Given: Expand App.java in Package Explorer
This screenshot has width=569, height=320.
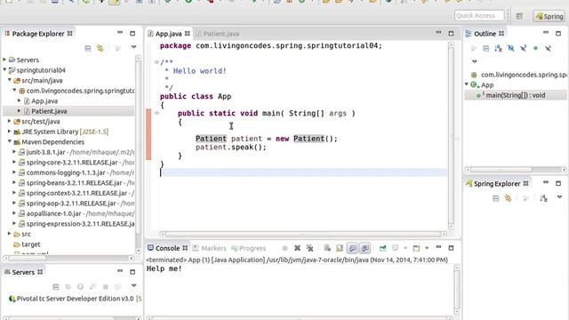Looking at the screenshot, I should pos(20,100).
